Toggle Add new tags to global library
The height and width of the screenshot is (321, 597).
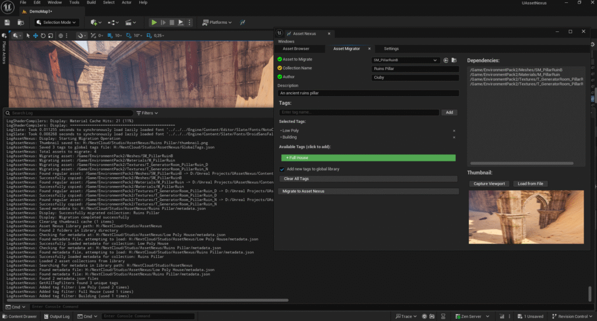click(283, 169)
